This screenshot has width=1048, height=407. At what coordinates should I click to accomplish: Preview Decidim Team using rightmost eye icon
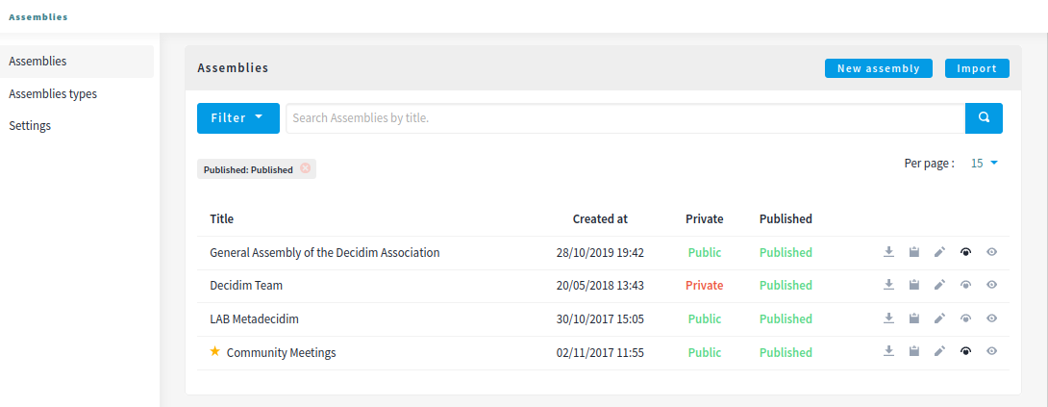click(991, 285)
